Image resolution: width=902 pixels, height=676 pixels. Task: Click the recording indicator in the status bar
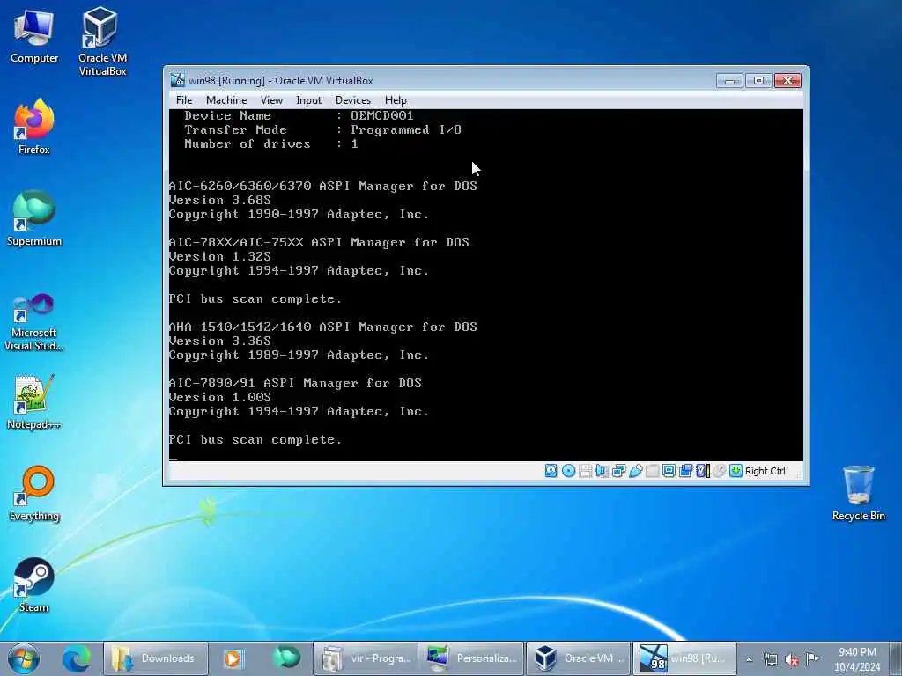[685, 471]
